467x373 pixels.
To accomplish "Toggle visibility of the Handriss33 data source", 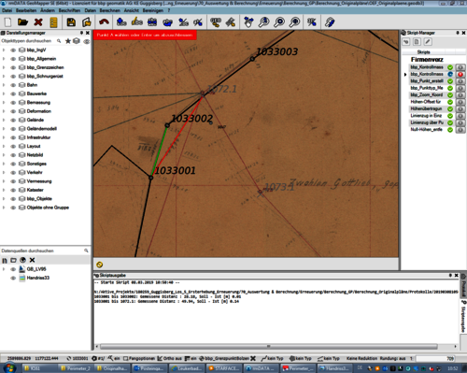I will point(13,278).
